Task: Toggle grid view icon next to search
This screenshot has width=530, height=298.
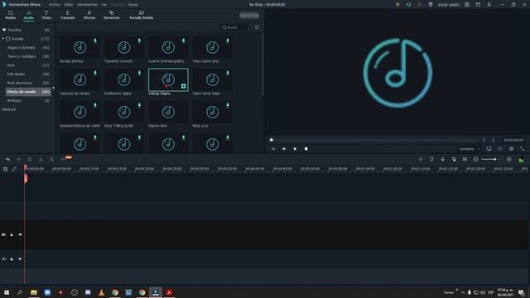Action: [257, 27]
